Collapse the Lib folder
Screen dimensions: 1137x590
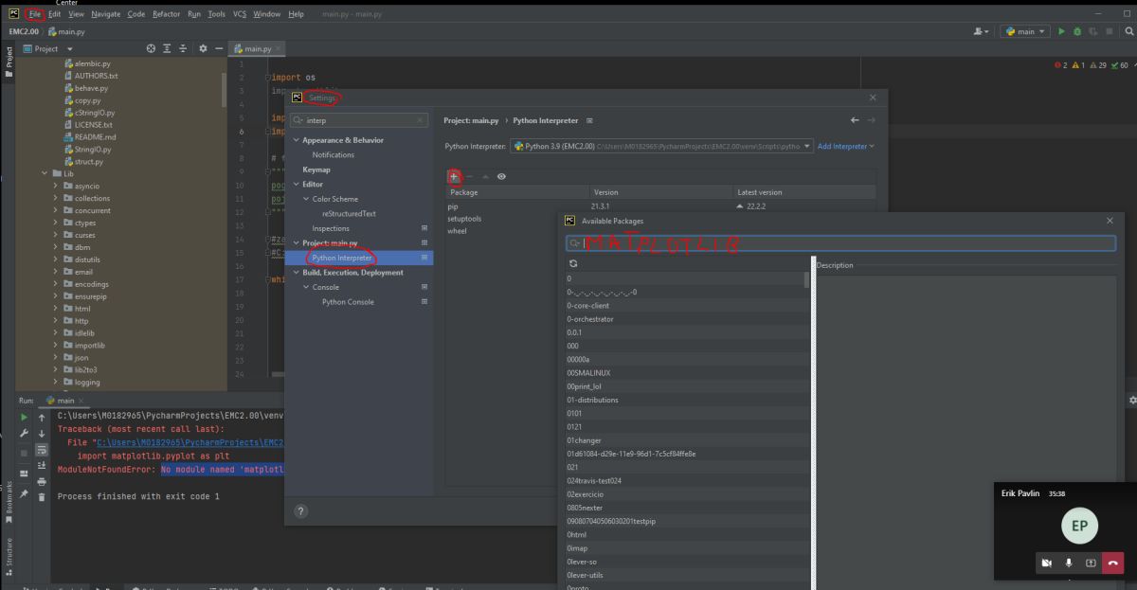pyautogui.click(x=45, y=174)
